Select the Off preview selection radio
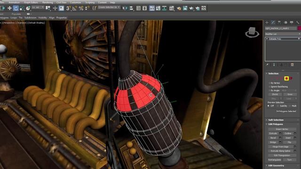 [269, 106]
